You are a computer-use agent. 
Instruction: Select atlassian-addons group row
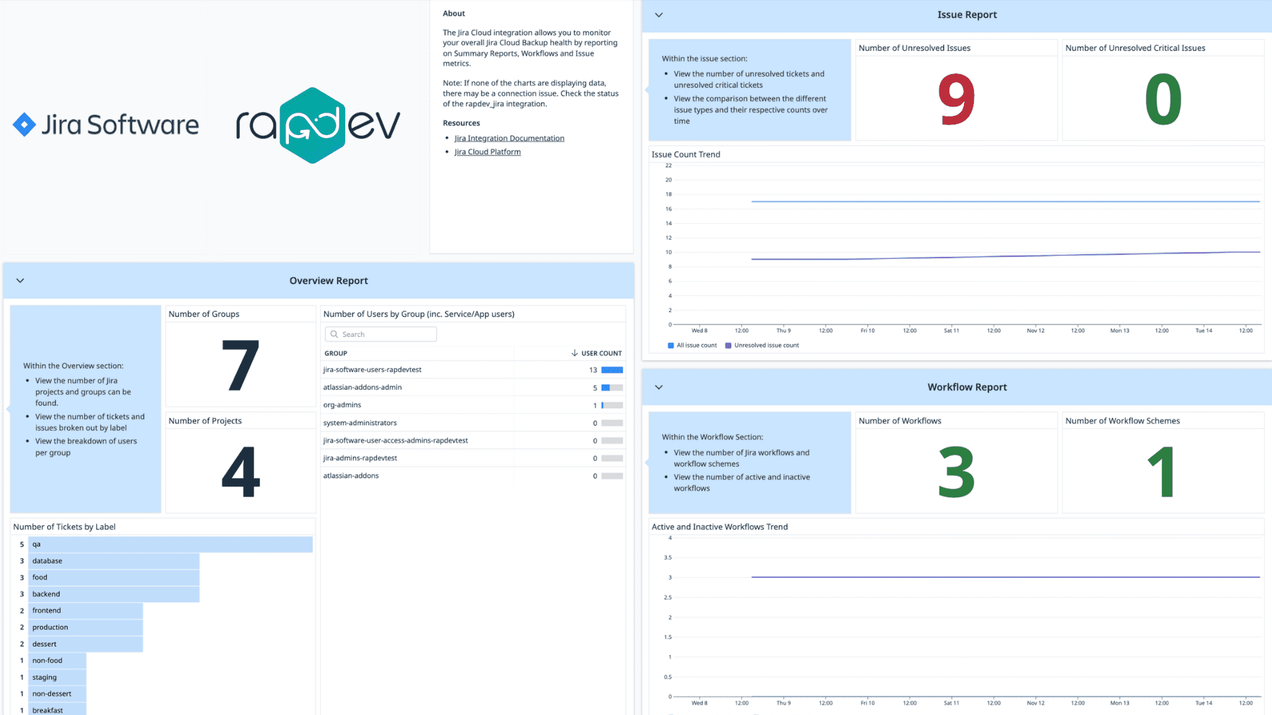tap(473, 476)
